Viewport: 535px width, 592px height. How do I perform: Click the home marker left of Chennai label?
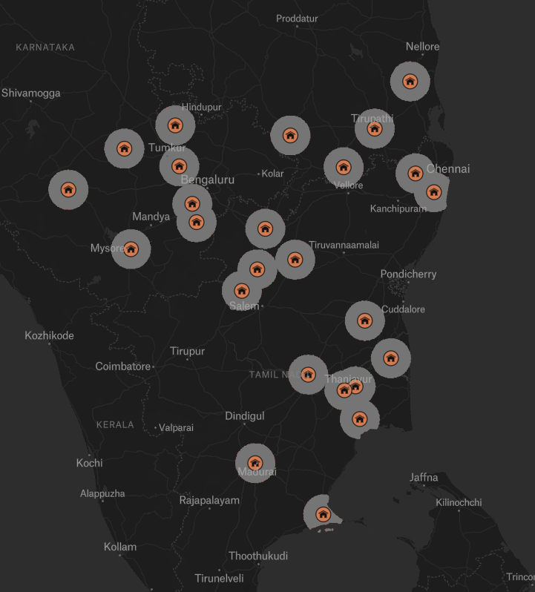coord(416,174)
